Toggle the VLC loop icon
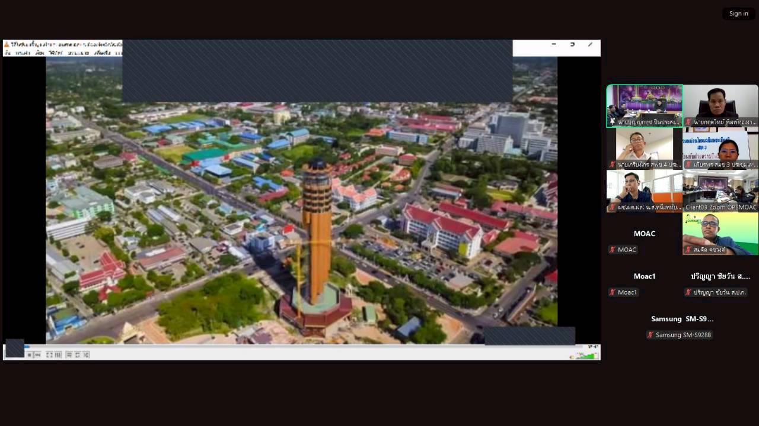Image resolution: width=759 pixels, height=426 pixels. click(77, 355)
